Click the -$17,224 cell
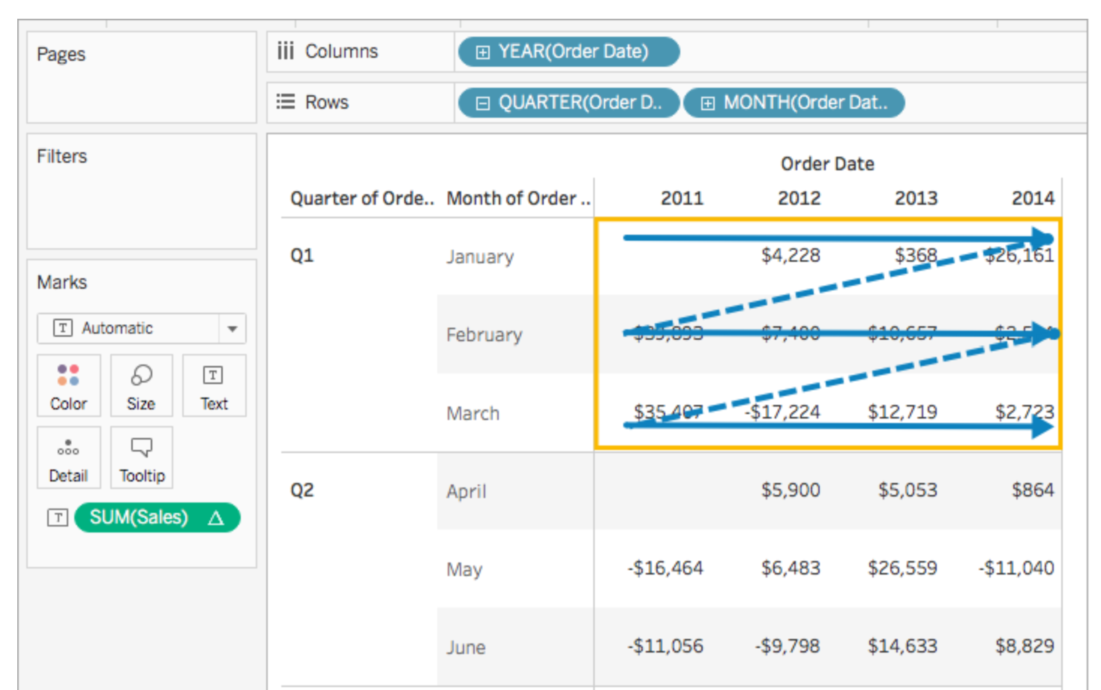Screen dimensions: 1101x690 tap(782, 412)
